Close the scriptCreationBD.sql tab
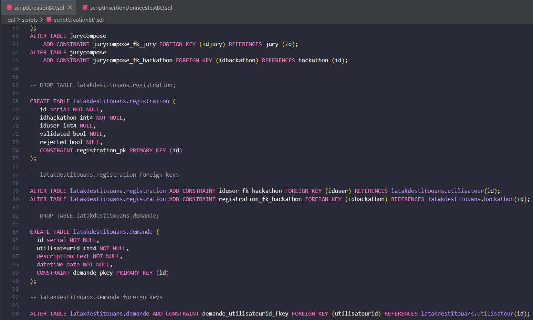The image size is (533, 320). (x=70, y=7)
